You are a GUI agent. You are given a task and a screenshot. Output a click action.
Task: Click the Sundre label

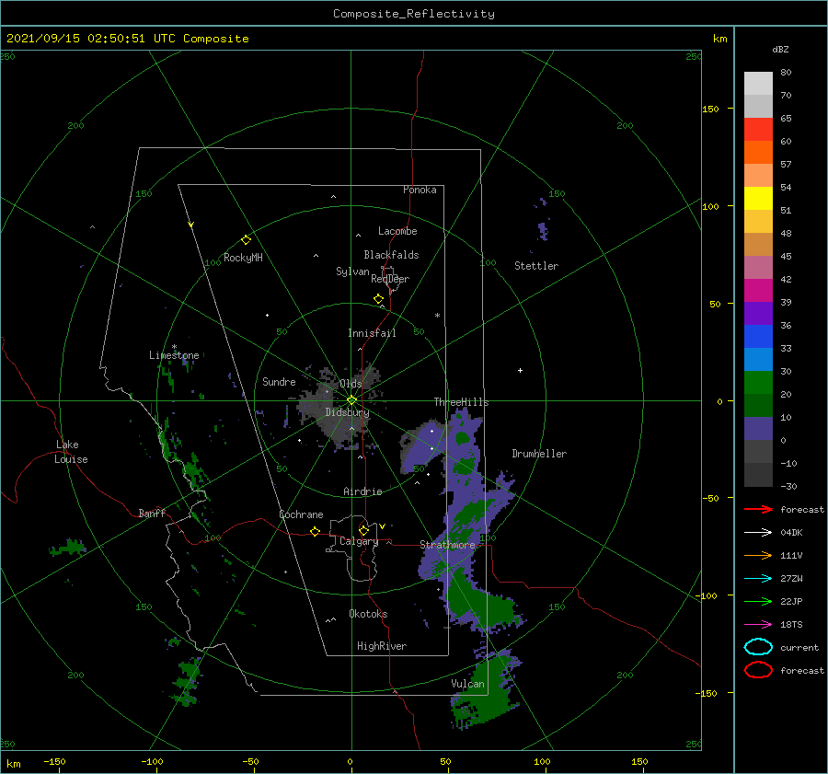coord(279,381)
